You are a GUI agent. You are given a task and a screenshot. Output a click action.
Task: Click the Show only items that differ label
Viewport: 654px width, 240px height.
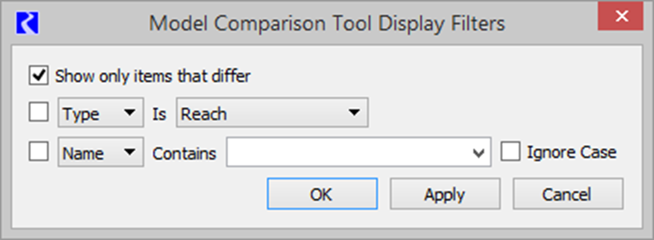152,76
